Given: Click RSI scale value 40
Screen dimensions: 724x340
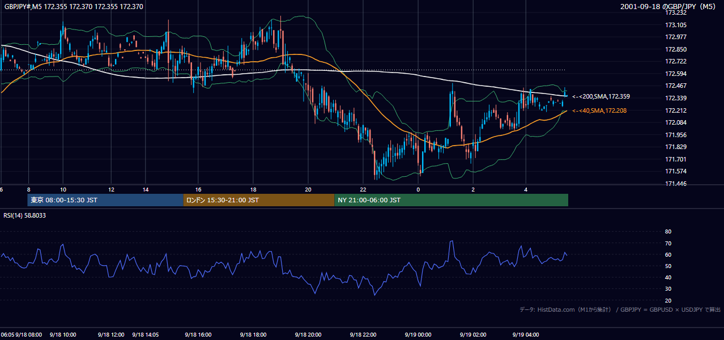Looking at the screenshot, I should click(x=668, y=277).
